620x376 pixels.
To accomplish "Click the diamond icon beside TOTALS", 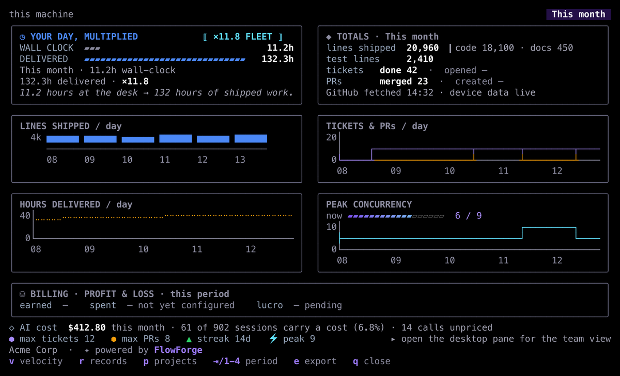I will [329, 37].
